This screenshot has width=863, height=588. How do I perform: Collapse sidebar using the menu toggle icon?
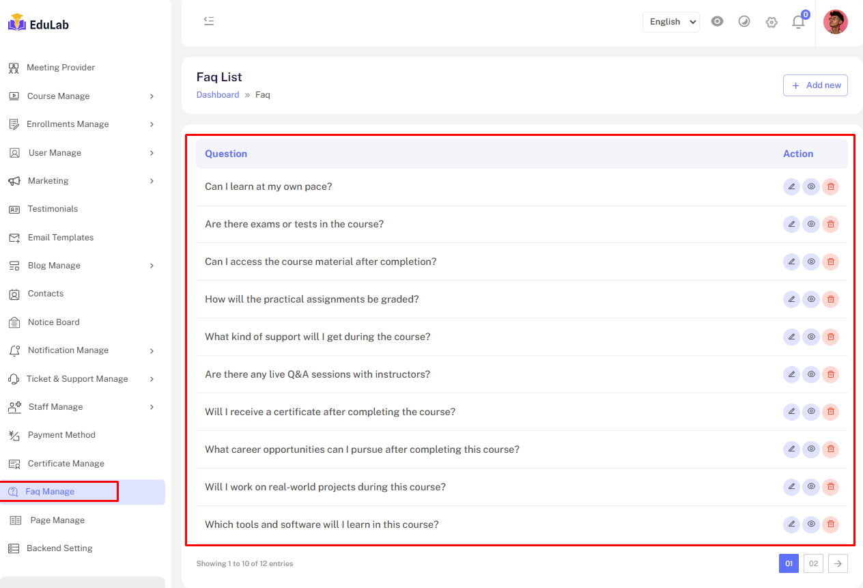[x=209, y=21]
